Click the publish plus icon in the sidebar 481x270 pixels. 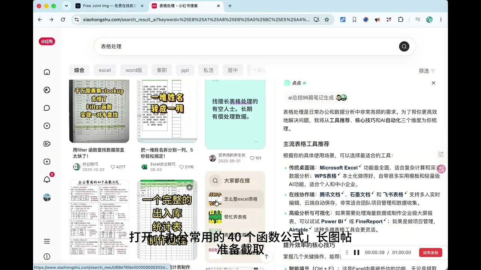click(47, 162)
